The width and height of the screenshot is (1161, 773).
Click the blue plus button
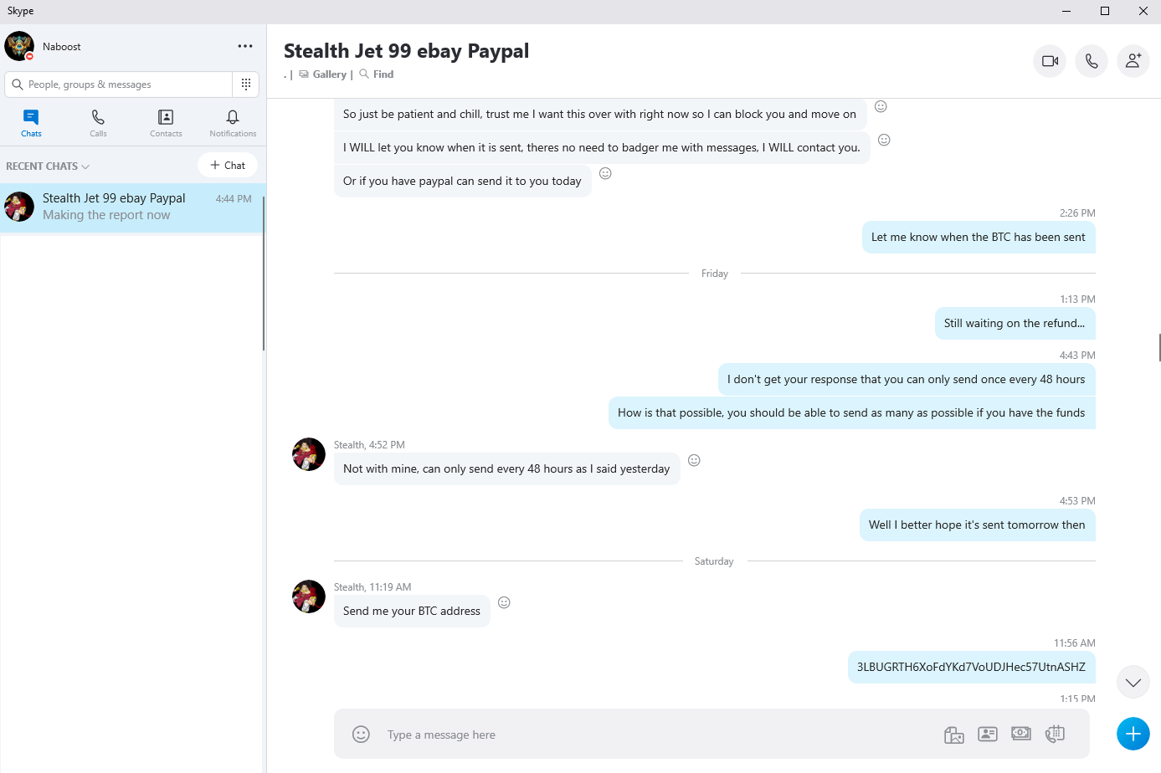[1133, 734]
